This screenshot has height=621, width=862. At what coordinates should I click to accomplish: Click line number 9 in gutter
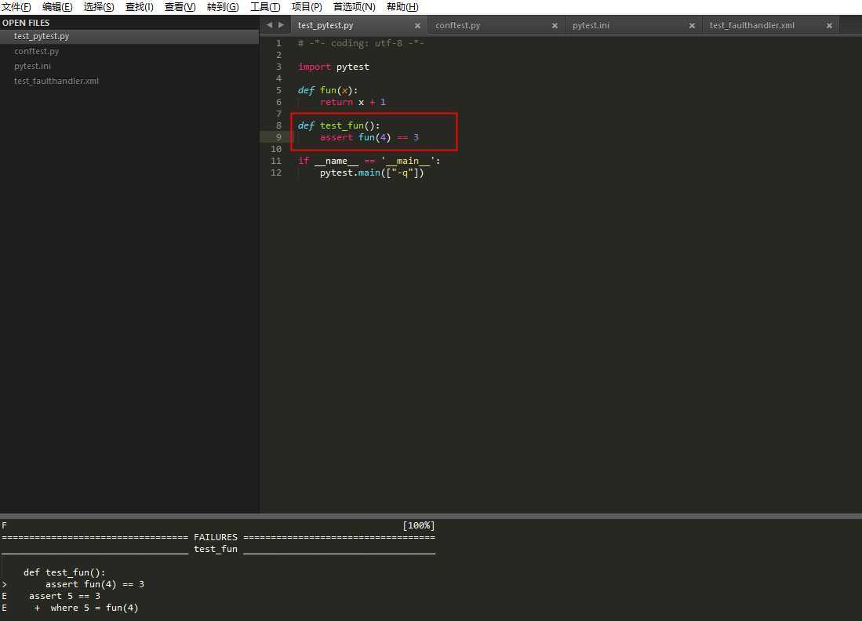tap(278, 137)
